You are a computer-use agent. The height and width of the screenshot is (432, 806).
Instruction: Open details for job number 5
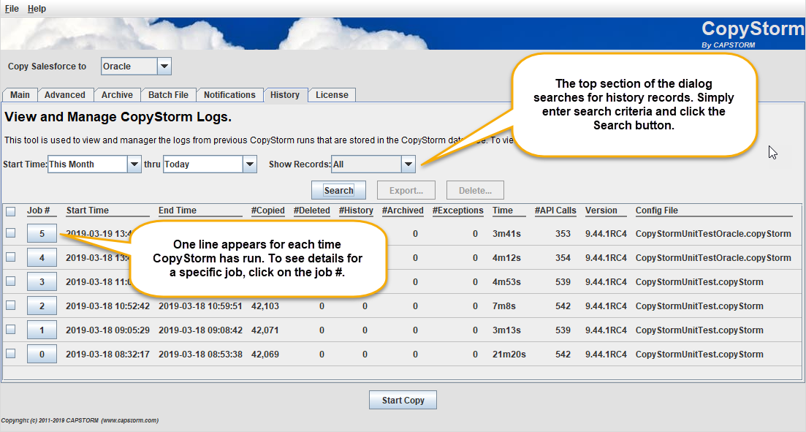tap(42, 233)
